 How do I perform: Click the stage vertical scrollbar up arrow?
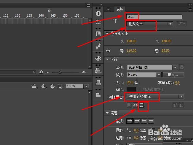pos(90,92)
